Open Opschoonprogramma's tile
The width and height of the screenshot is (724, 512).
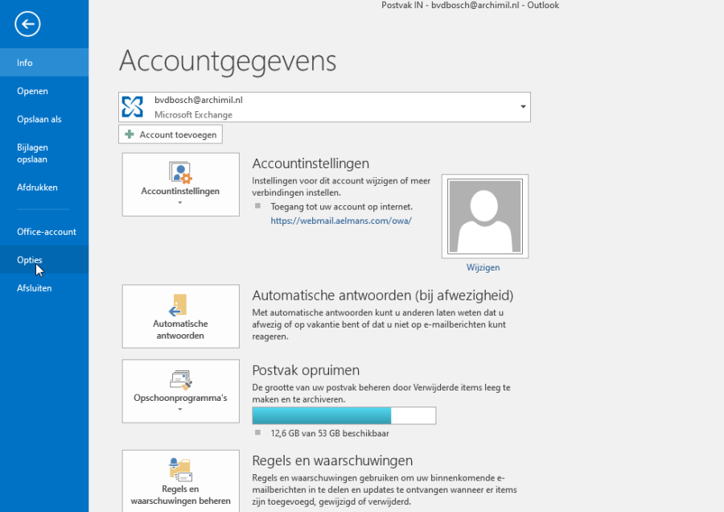[x=180, y=391]
